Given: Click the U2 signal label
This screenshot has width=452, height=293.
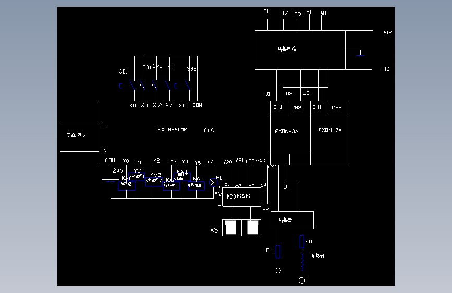Looking at the screenshot, I should pos(289,94).
